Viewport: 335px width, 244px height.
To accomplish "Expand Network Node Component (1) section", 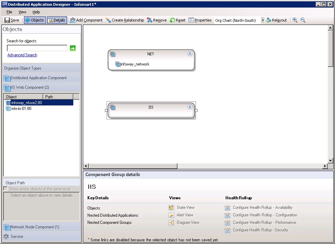I will click(x=42, y=227).
